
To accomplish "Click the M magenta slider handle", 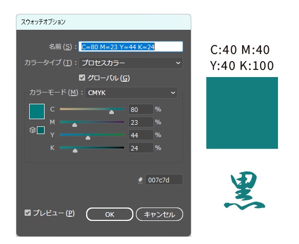I will (74, 125).
